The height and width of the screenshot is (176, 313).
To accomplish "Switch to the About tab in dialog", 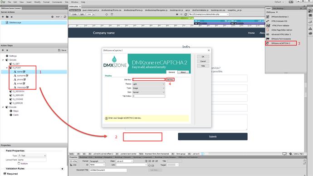I will click(x=183, y=72).
